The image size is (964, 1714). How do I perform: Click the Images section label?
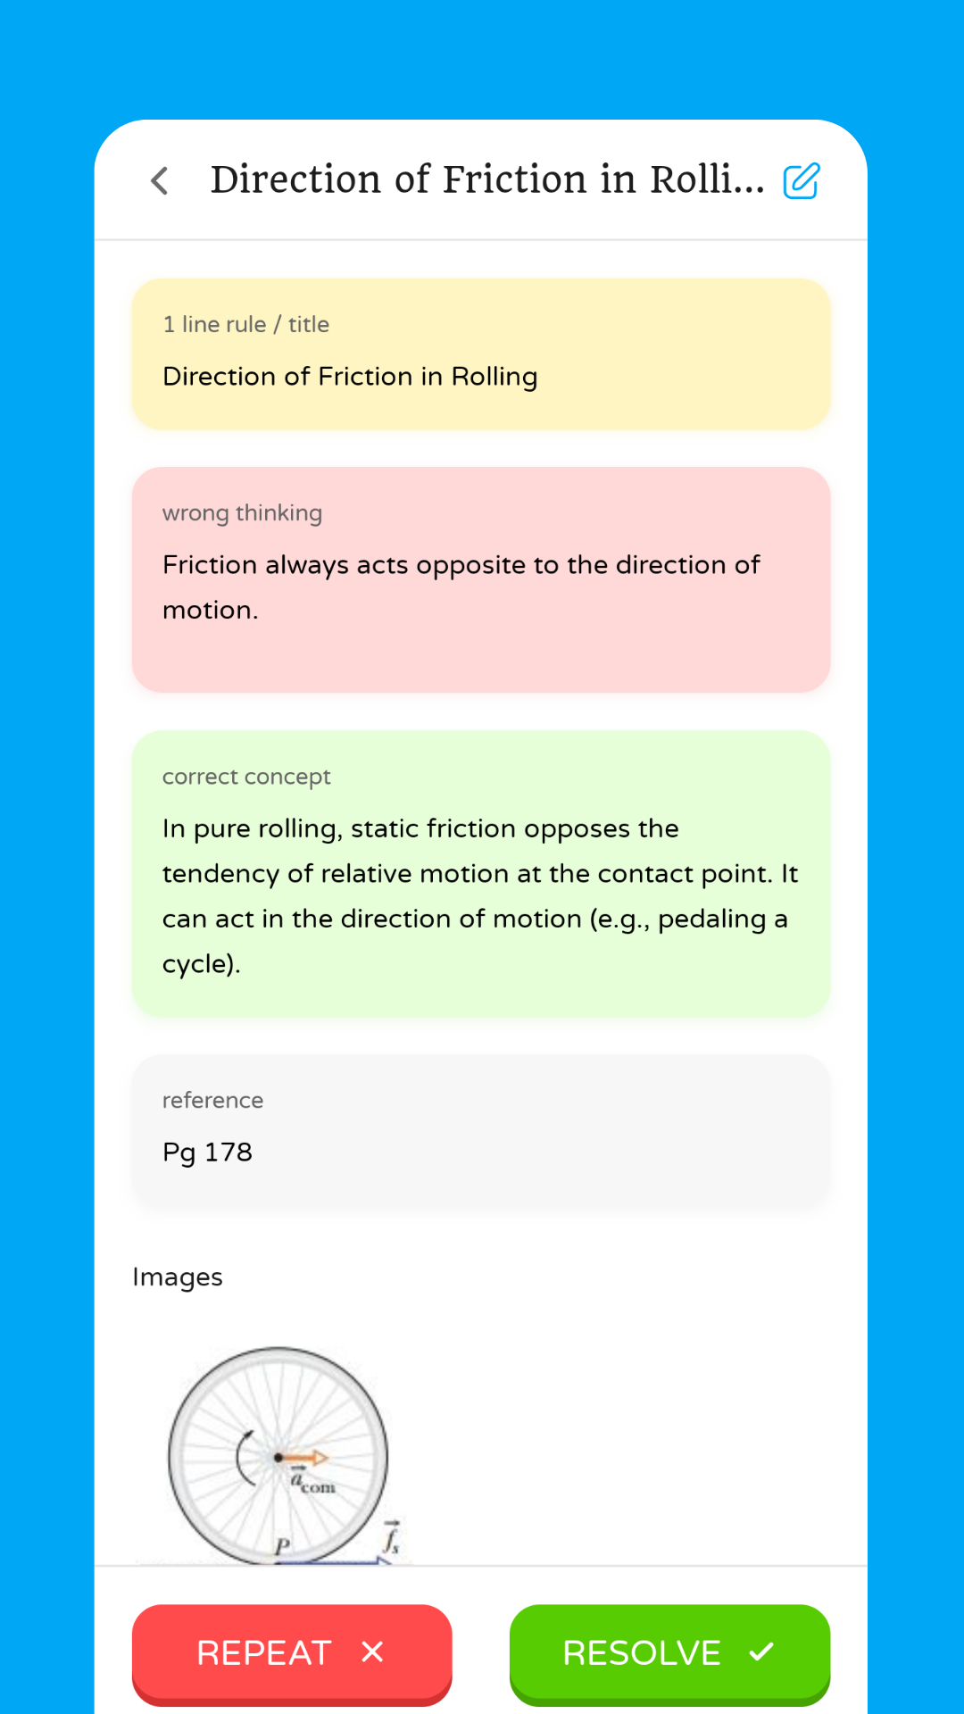[x=177, y=1277]
